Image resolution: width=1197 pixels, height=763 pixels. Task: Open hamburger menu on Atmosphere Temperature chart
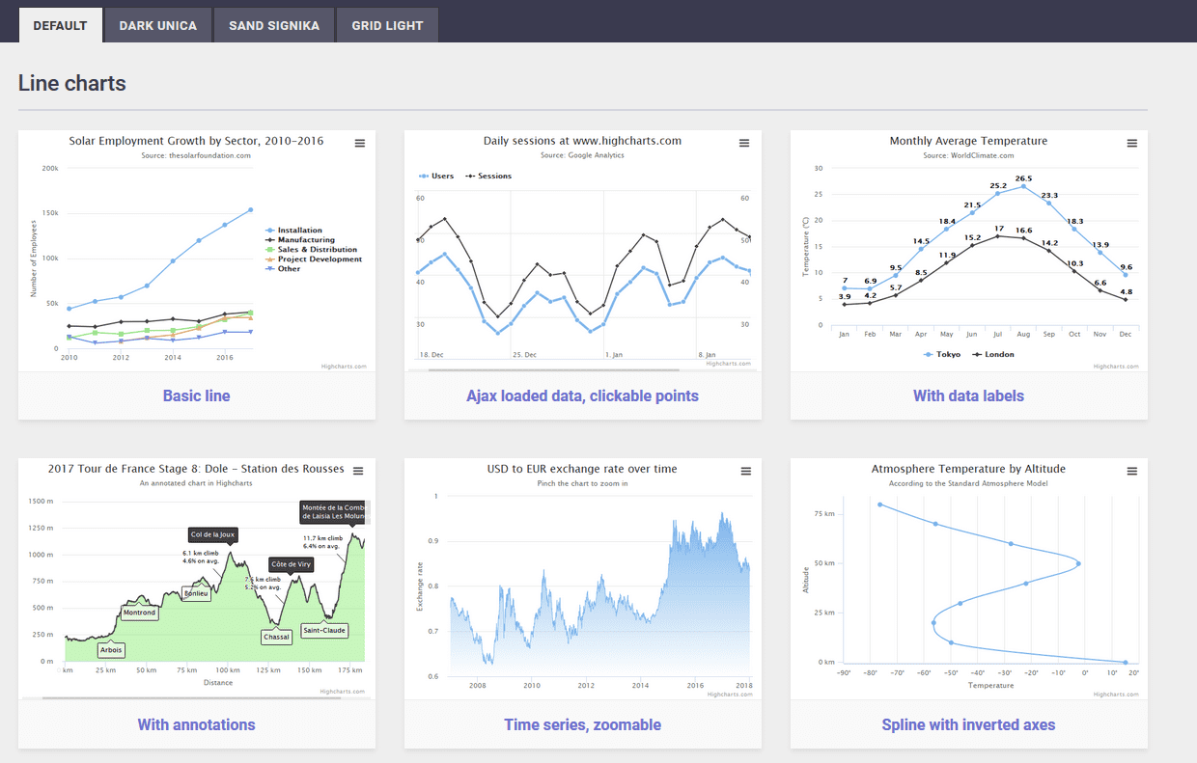point(1131,471)
